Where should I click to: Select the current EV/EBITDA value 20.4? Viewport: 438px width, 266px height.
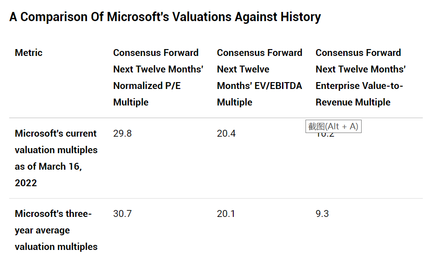point(226,133)
